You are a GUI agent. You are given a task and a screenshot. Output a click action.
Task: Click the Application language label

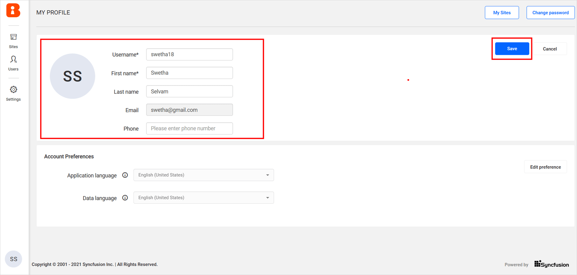click(92, 175)
